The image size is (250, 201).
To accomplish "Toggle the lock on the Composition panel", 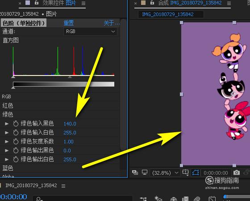I will tap(152, 2).
